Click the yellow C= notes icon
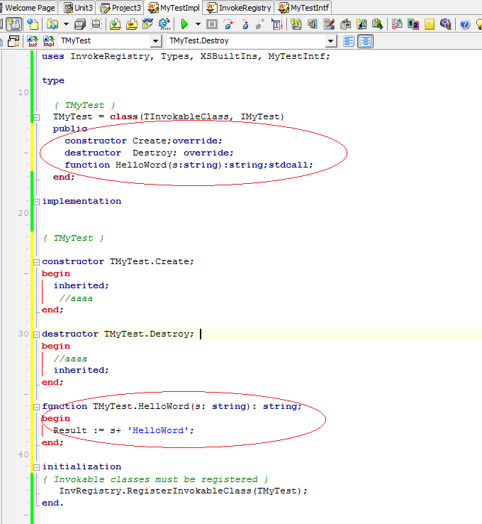This screenshot has height=524, width=482. 430,24
